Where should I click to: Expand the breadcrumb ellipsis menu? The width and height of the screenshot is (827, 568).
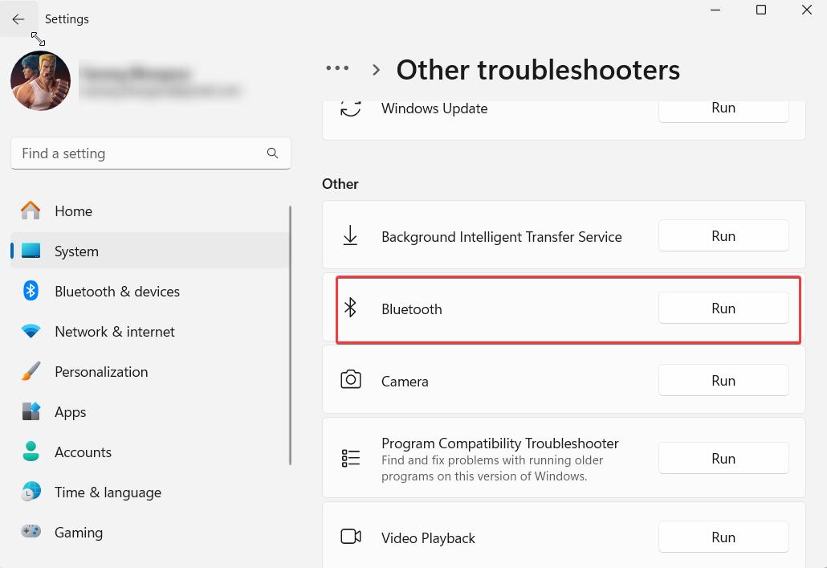point(337,68)
